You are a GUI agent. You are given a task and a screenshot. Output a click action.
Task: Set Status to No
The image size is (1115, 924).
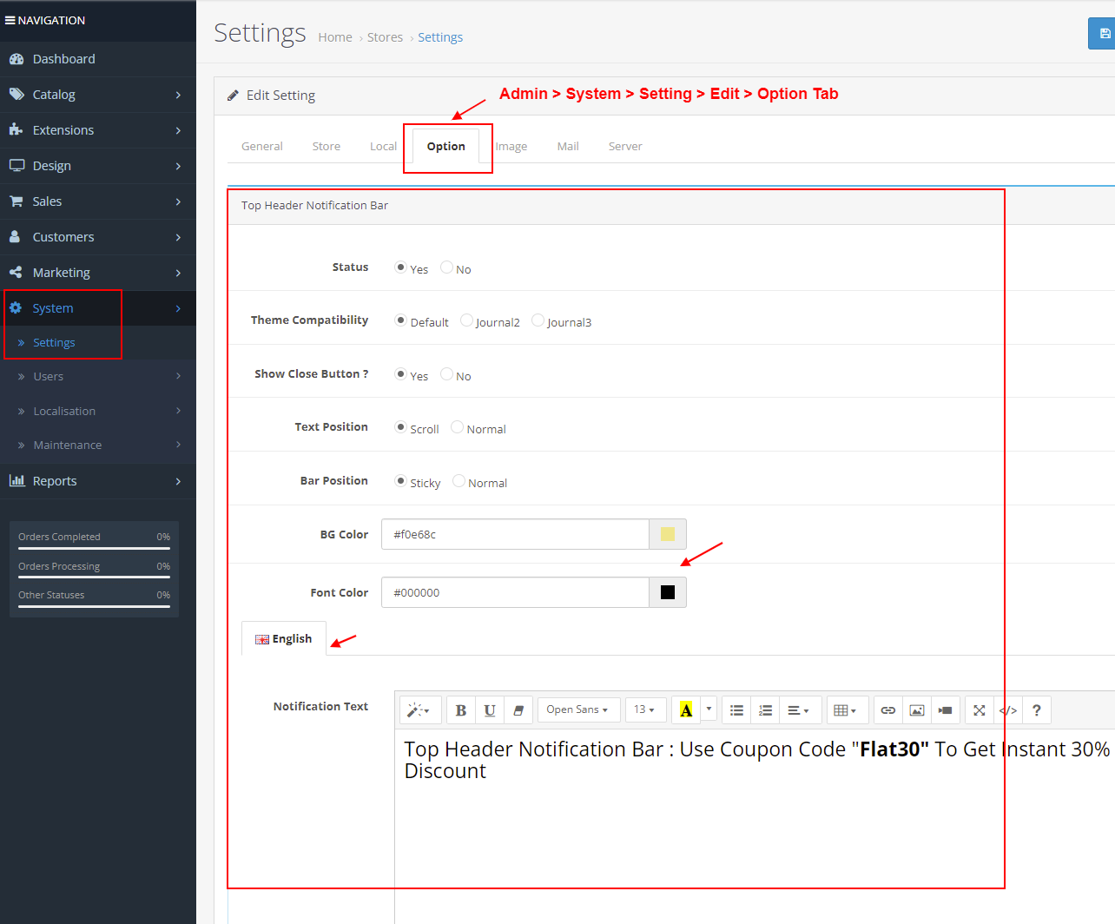(447, 267)
